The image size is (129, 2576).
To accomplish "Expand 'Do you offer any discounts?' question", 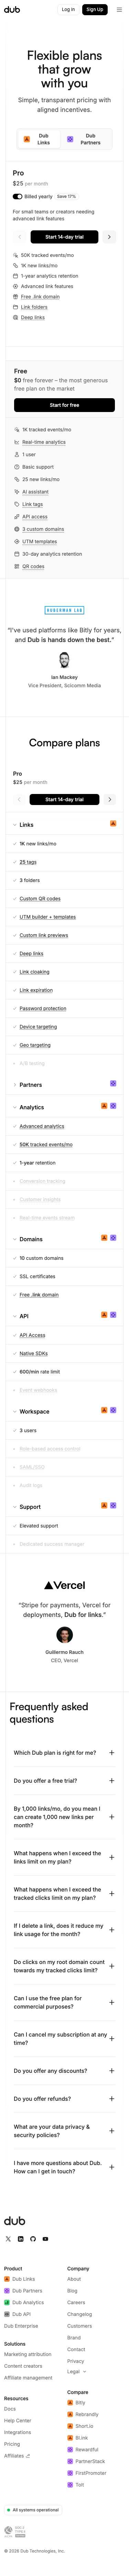I will pos(65,2071).
